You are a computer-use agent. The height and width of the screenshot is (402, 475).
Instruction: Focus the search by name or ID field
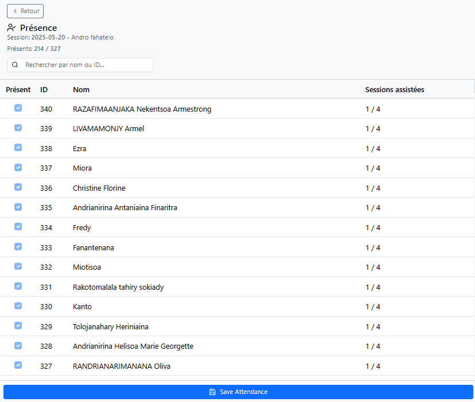(x=86, y=65)
